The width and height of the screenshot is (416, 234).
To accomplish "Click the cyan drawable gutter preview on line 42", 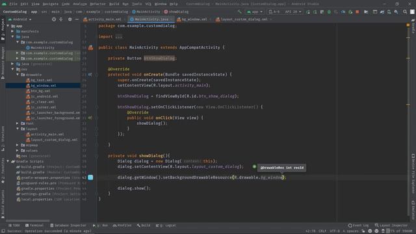I will (x=90, y=177).
